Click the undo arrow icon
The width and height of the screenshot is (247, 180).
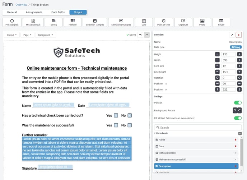(140, 35)
